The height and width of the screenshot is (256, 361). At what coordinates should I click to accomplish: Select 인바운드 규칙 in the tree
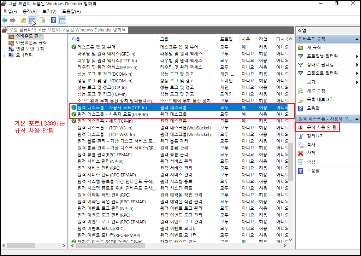(29, 36)
